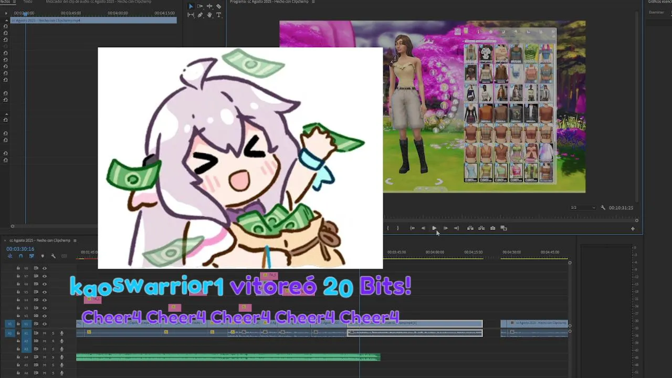Solo audio track A6

coord(53,373)
